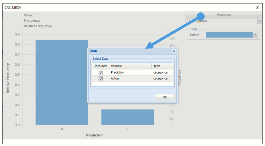Select the Actual variable name in table
The width and height of the screenshot is (265, 146).
[115, 79]
